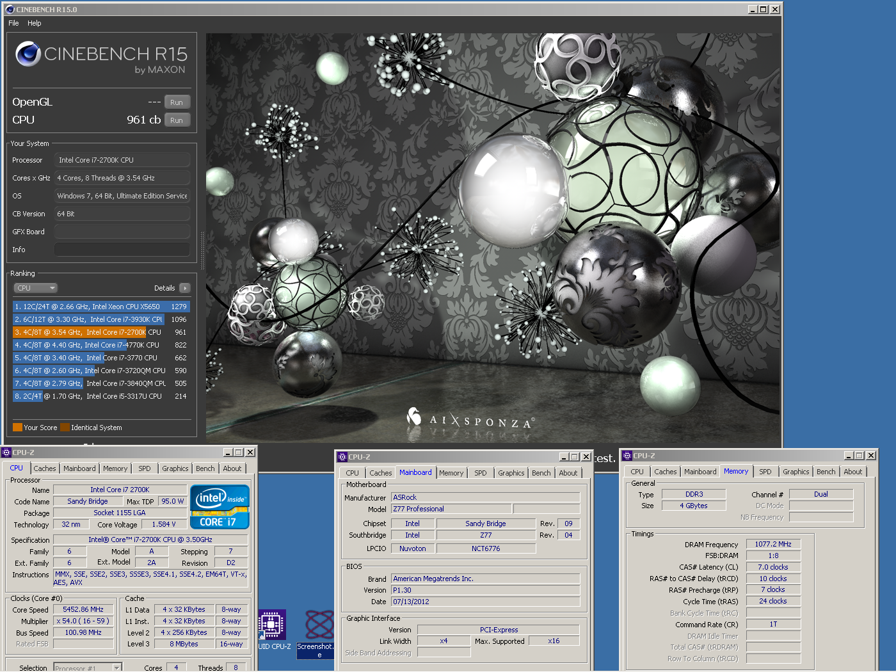The width and height of the screenshot is (896, 672).
Task: Click the ASRock manufacturer value field
Action: pos(486,497)
